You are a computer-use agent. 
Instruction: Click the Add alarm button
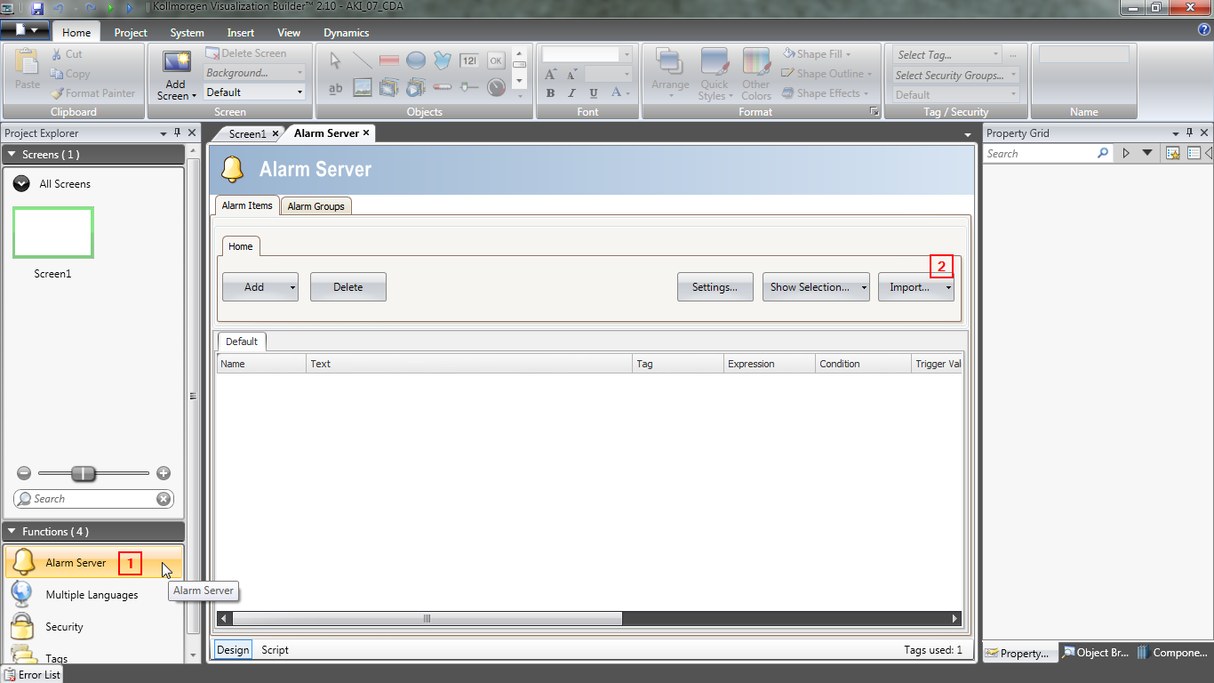coord(260,287)
